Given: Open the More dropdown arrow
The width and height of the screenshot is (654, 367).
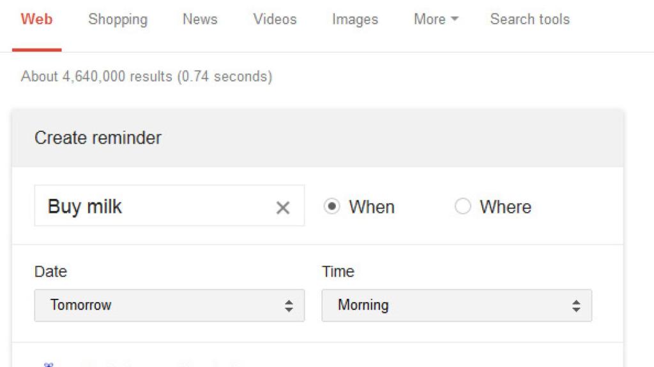Looking at the screenshot, I should [453, 19].
